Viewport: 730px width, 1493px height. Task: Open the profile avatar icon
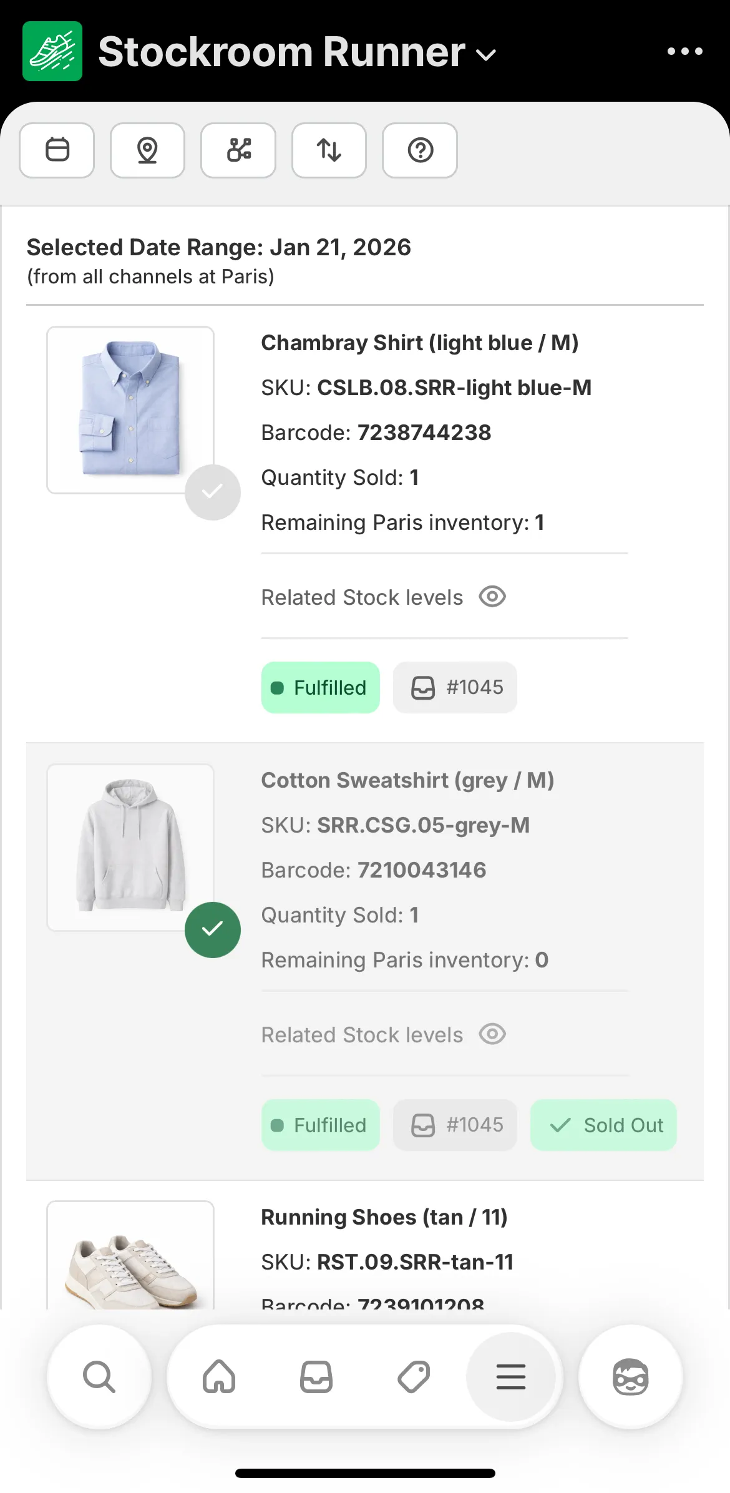pyautogui.click(x=630, y=1377)
